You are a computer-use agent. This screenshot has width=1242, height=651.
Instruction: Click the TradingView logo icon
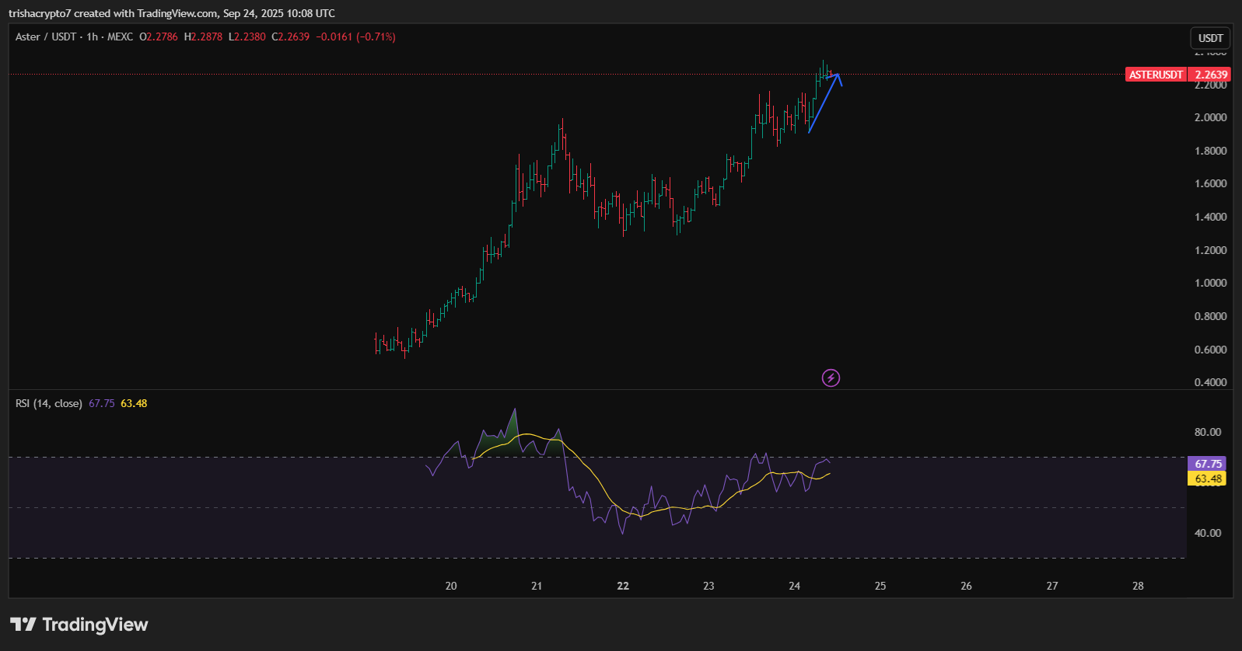[x=23, y=625]
